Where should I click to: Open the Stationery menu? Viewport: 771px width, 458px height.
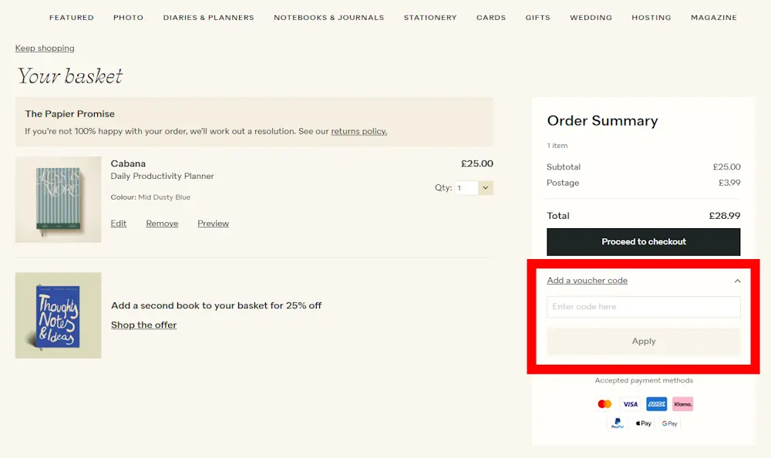tap(430, 17)
